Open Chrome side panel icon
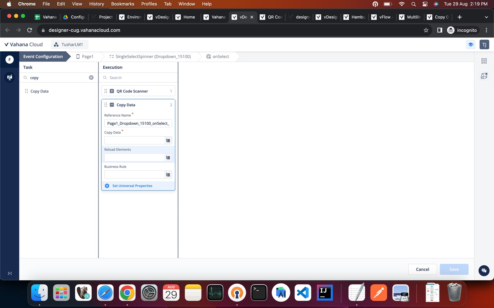This screenshot has width=494, height=308. 440,30
